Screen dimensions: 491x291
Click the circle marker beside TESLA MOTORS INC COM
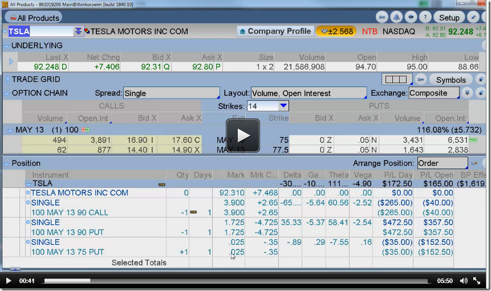(x=28, y=192)
